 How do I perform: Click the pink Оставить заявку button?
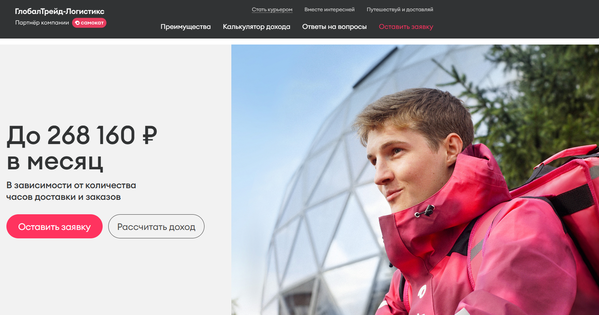[54, 227]
